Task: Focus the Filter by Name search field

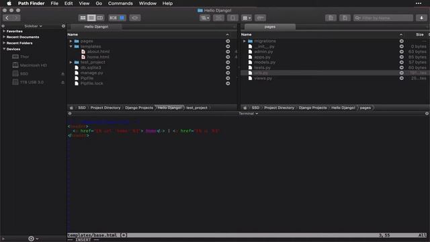Action: tap(383, 18)
